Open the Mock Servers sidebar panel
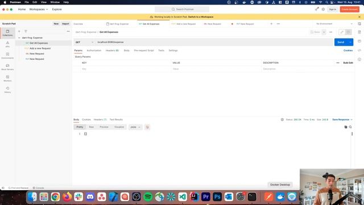The height and width of the screenshot is (205, 364). tap(7, 67)
